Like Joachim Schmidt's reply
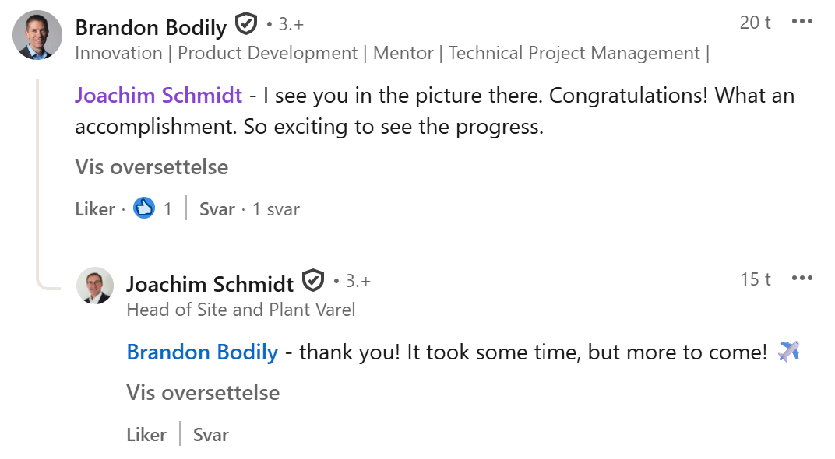The width and height of the screenshot is (835, 459). (146, 435)
